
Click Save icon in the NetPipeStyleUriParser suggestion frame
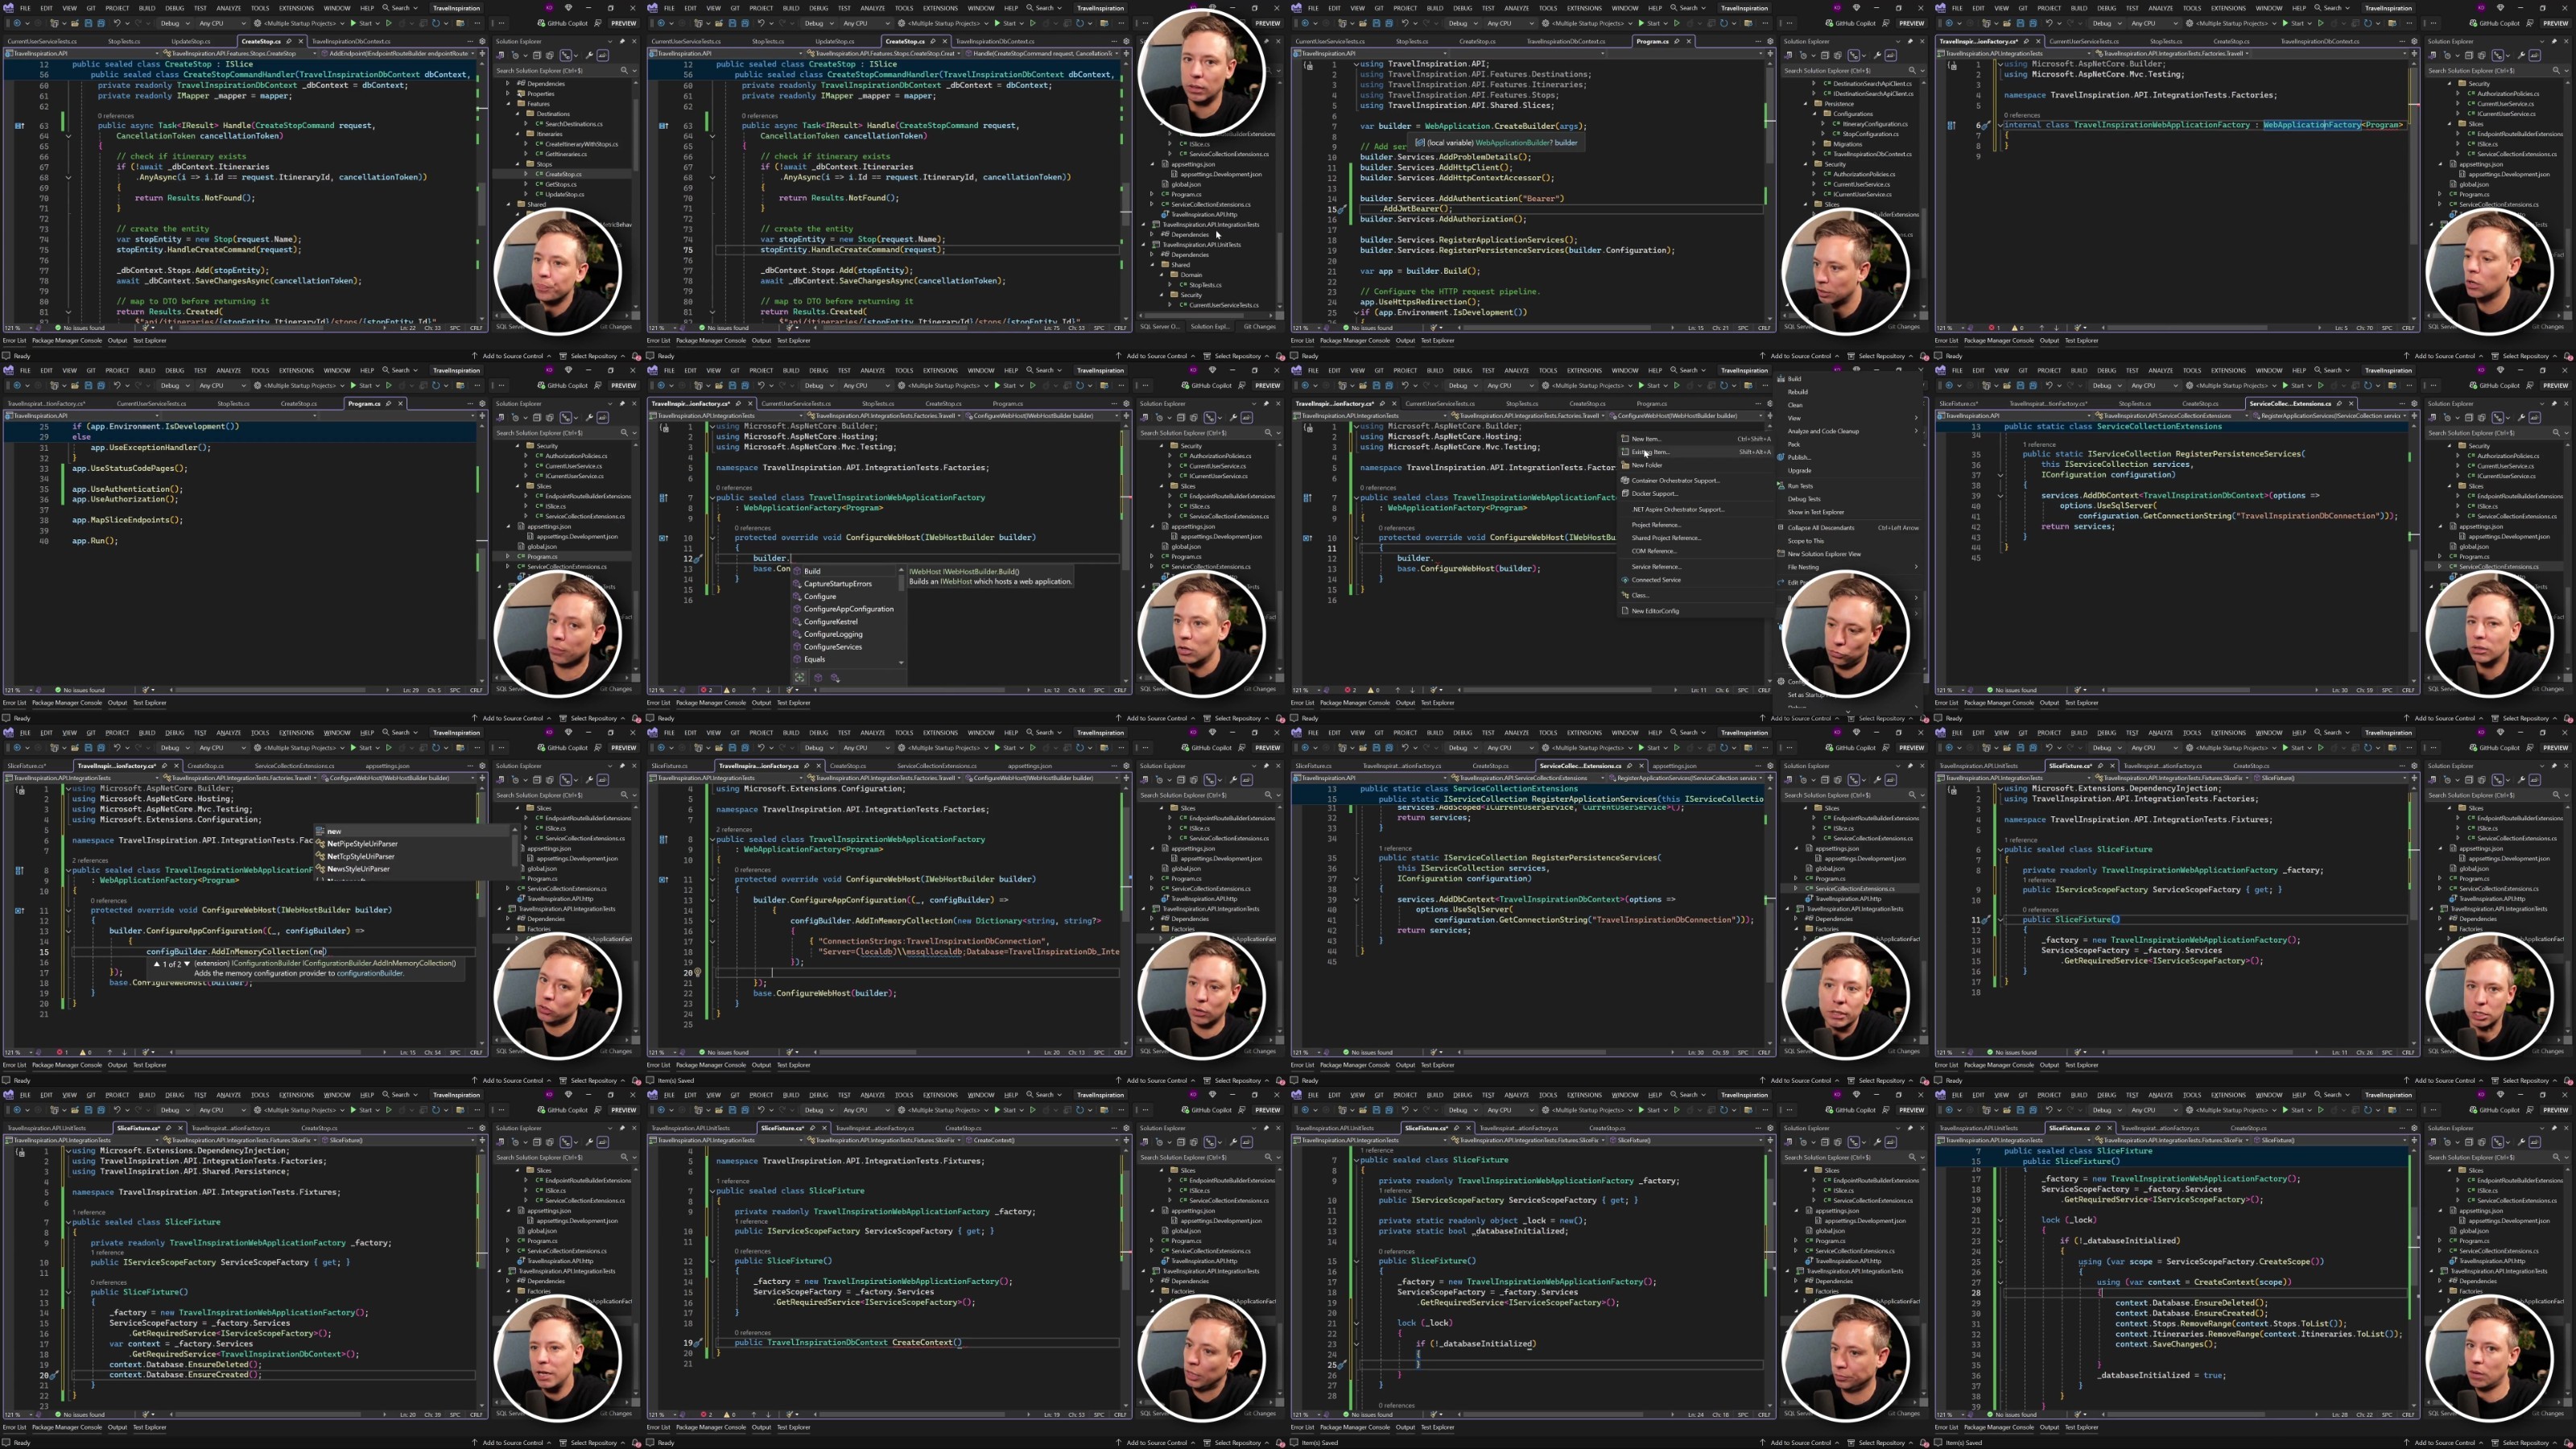tap(88, 748)
